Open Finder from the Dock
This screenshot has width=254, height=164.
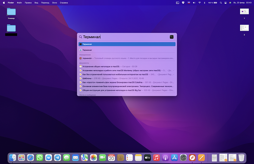coord(12,157)
